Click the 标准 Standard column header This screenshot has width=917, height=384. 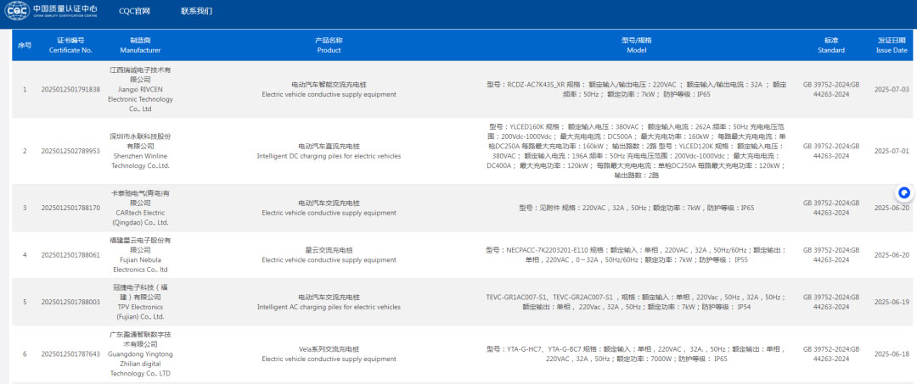(x=830, y=45)
